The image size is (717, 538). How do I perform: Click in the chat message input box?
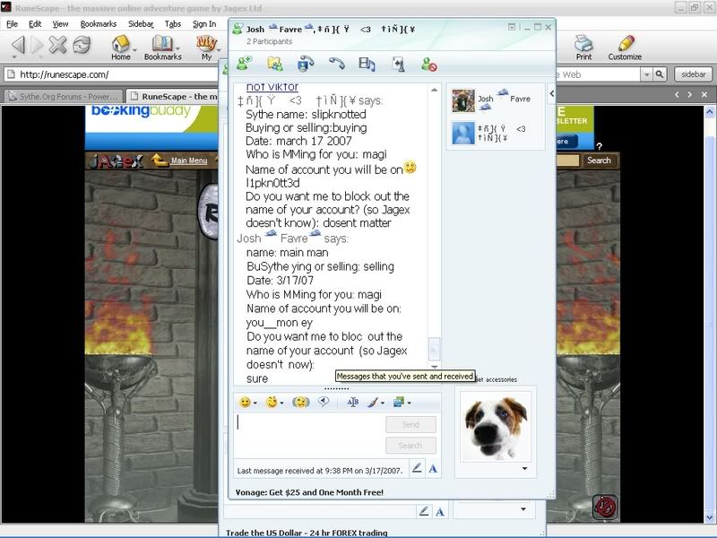click(x=309, y=435)
